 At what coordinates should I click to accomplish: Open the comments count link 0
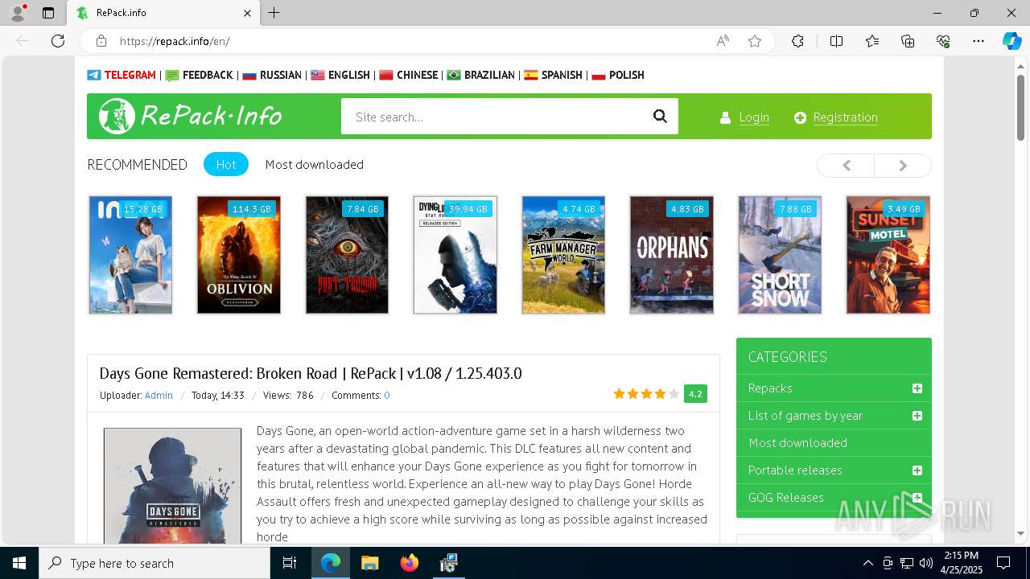point(387,395)
